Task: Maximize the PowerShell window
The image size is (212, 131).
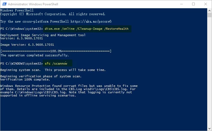Action: (x=193, y=4)
